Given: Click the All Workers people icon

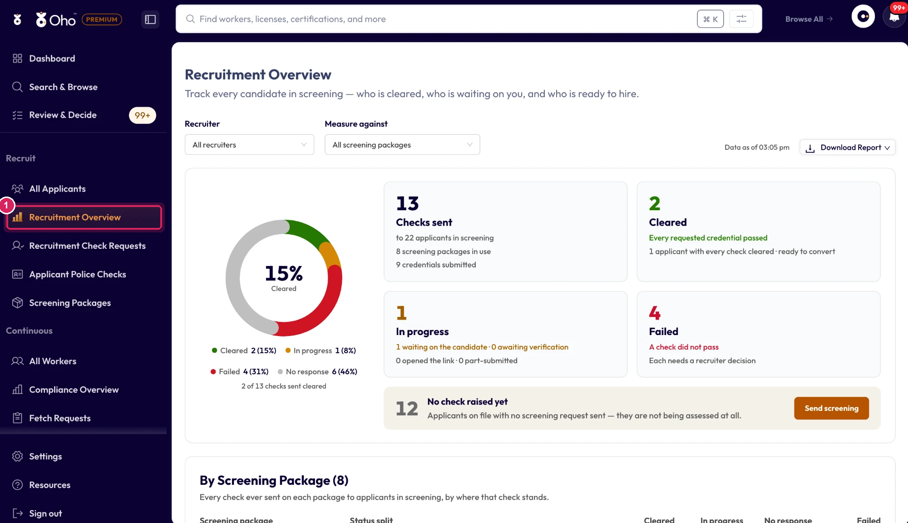Looking at the screenshot, I should click(x=17, y=361).
